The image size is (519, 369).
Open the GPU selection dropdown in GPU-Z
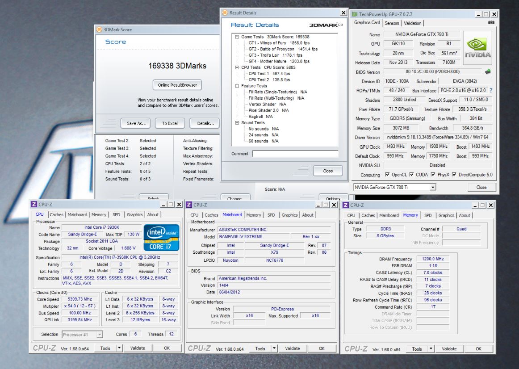433,187
